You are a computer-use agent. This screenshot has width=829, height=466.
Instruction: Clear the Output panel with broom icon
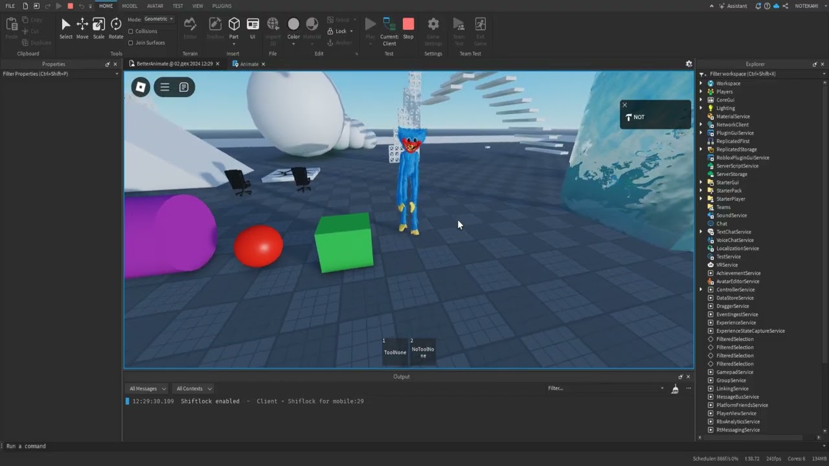tap(675, 388)
